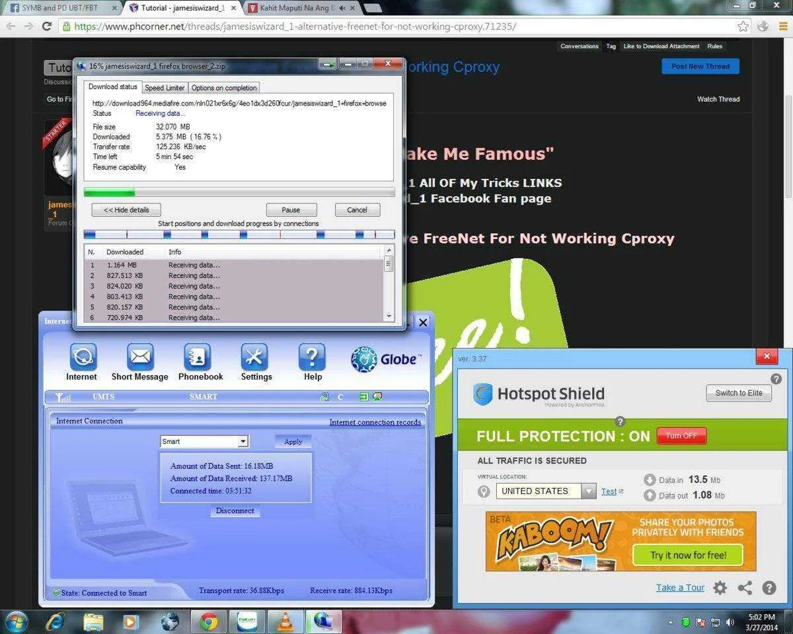Viewport: 793px width, 634px height.
Task: Switch to Chrome on the taskbar
Action: (209, 621)
